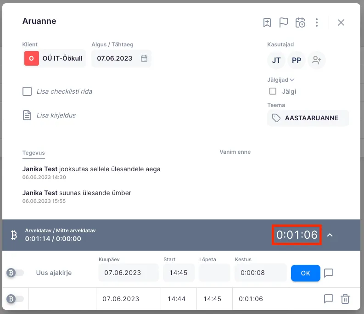
Task: Toggle billable switch on the 14:44 entry row
Action: (15, 299)
